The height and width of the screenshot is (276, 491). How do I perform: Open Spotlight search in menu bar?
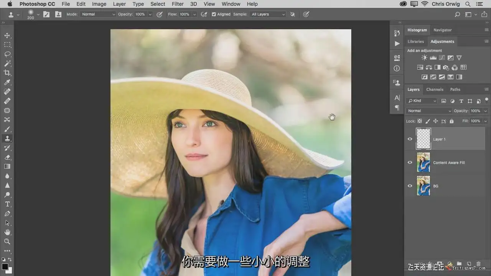[468, 4]
